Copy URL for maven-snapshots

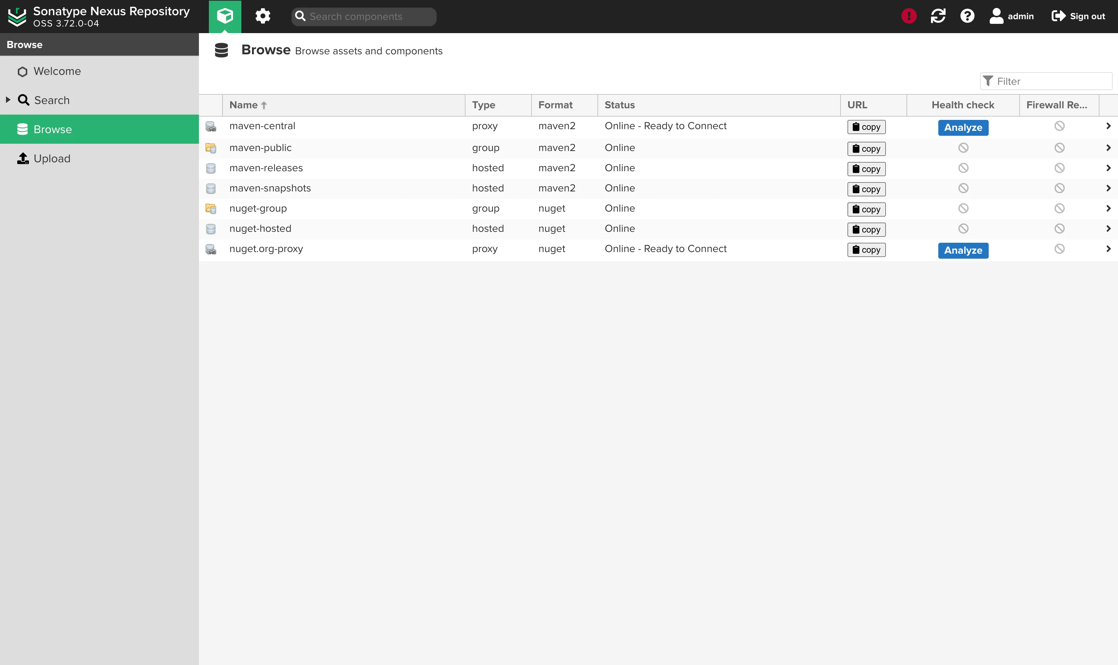[866, 189]
